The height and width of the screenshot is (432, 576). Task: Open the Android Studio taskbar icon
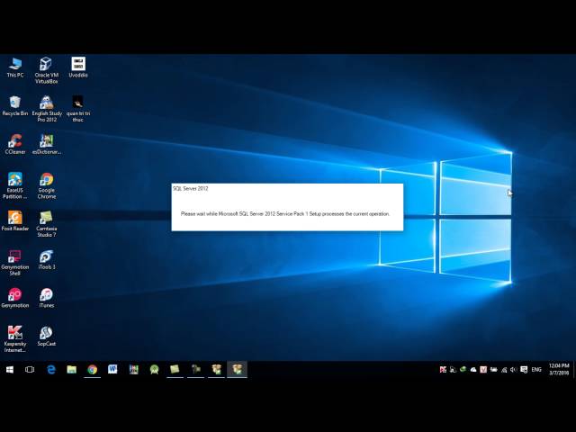(154, 370)
